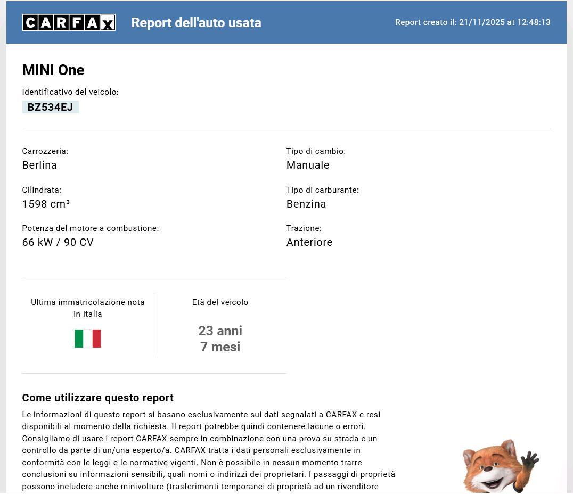Click the waving fox mascot image
The height and width of the screenshot is (494, 573).
[x=499, y=466]
